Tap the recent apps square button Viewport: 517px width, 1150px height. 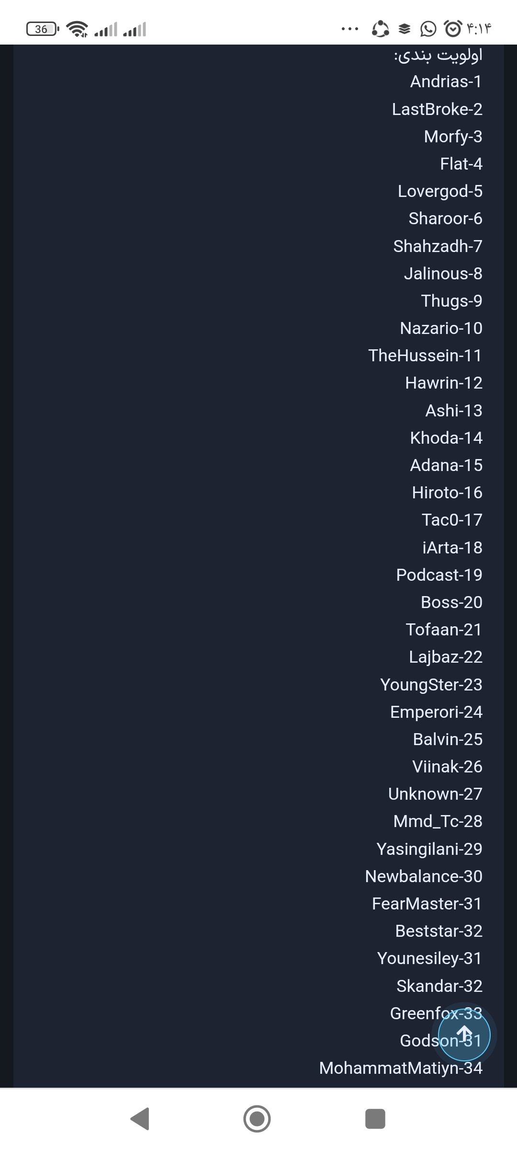(375, 1119)
